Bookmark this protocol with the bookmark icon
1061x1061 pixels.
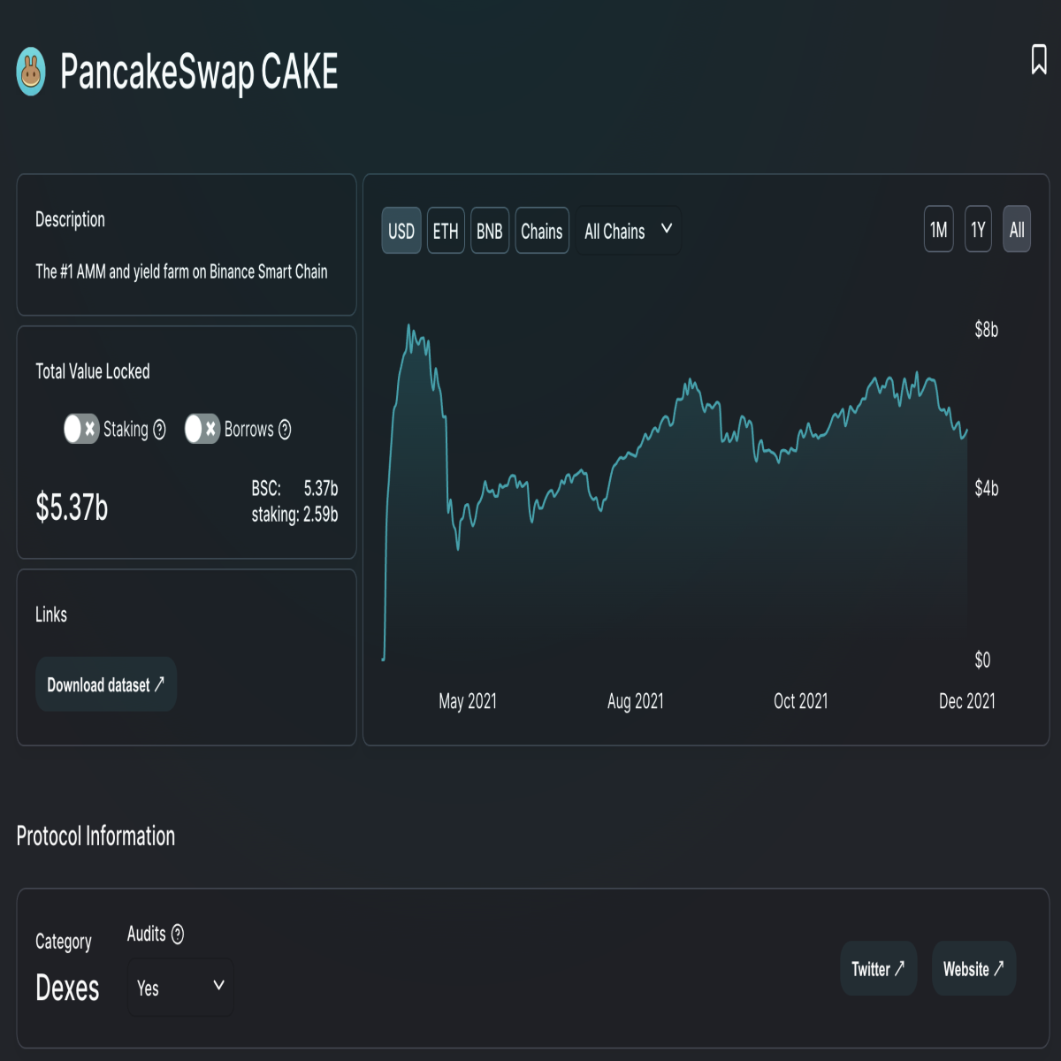[1039, 60]
